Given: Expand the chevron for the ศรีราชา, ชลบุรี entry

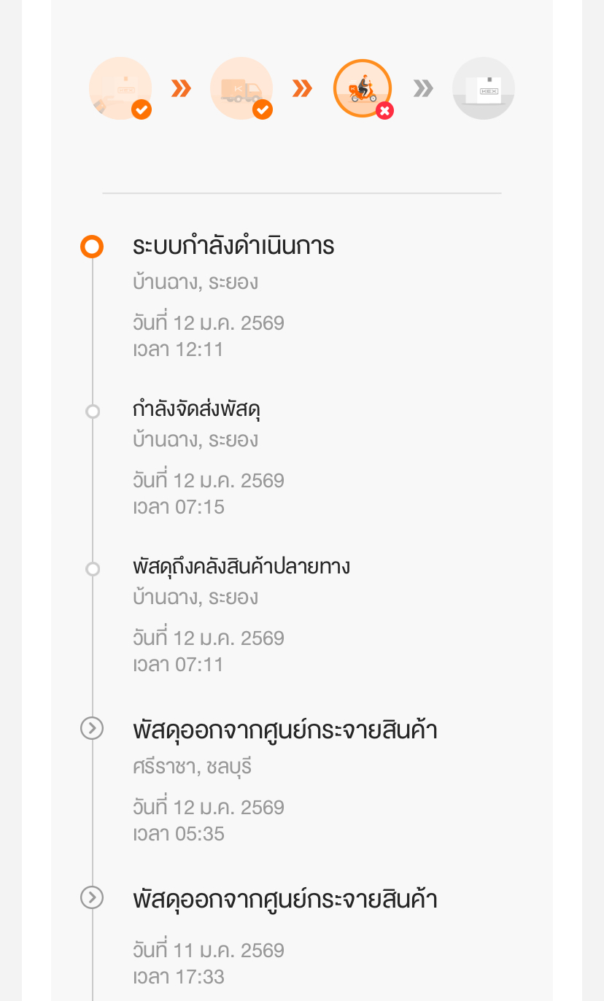Looking at the screenshot, I should [x=92, y=728].
